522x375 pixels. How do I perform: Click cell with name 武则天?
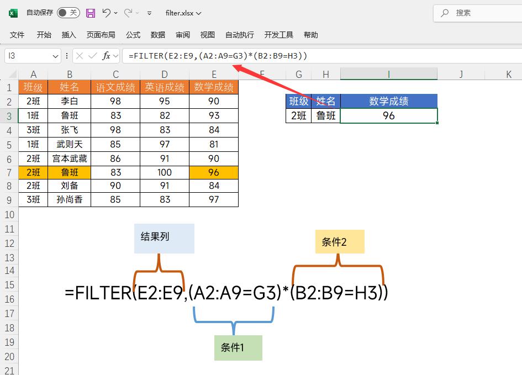coord(69,144)
